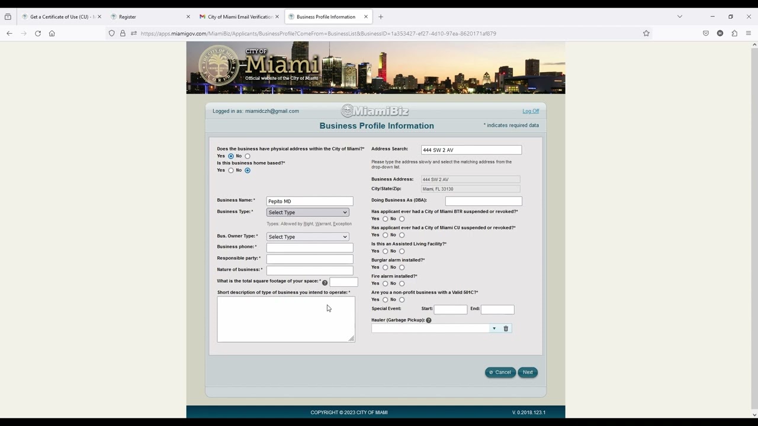The image size is (758, 426).
Task: Select the Business Profile Information tab
Action: pos(327,17)
